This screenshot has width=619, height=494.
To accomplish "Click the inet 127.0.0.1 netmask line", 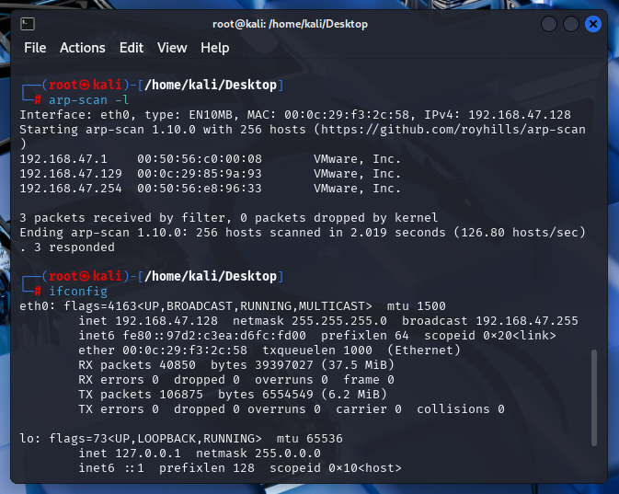I will pos(200,453).
